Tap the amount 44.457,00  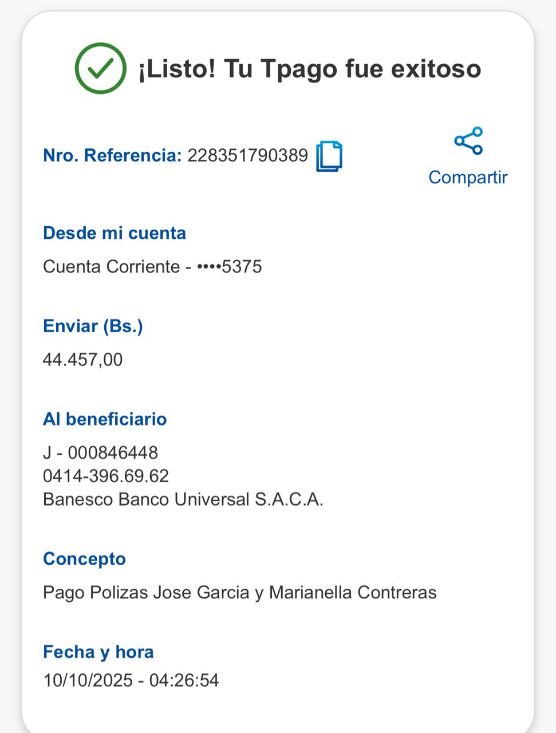[x=83, y=360]
